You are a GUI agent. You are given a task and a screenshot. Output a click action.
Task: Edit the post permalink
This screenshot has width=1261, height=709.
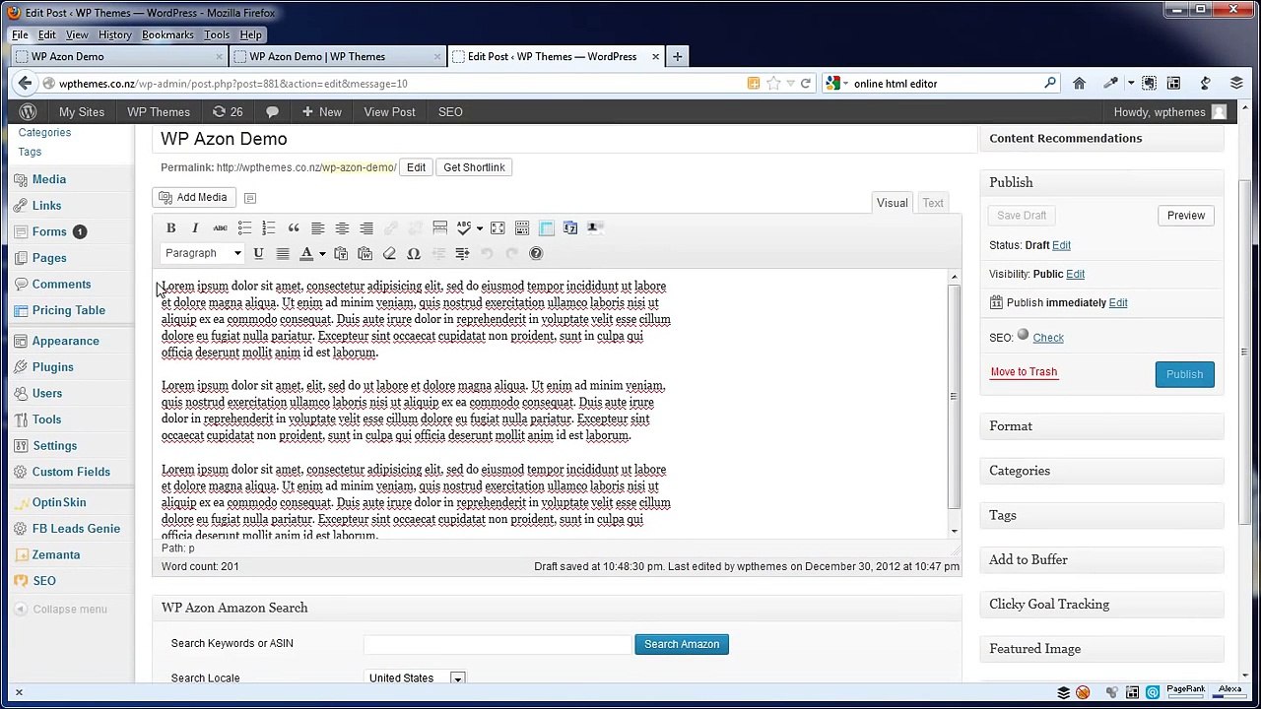pos(416,167)
